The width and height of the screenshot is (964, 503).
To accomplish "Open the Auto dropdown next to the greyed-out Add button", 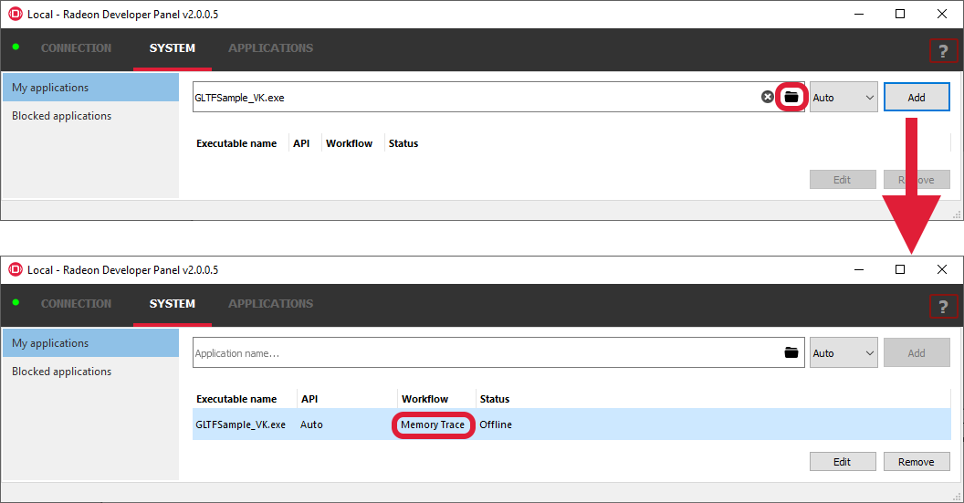I will pos(843,353).
